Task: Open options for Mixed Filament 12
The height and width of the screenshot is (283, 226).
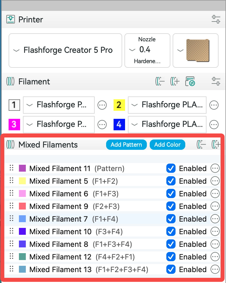Action: click(215, 257)
